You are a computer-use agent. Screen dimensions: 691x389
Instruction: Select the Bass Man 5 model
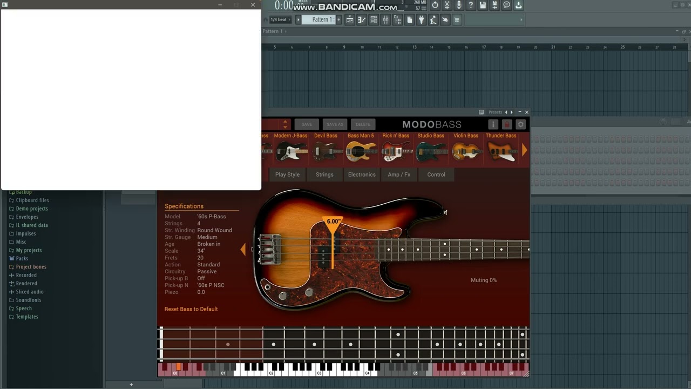(x=361, y=147)
